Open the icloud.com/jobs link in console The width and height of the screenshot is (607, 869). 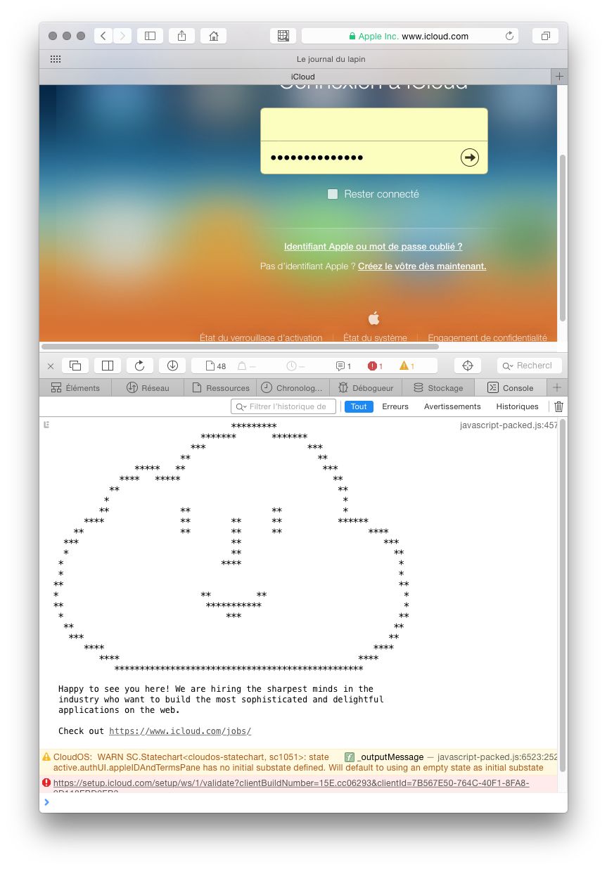pyautogui.click(x=180, y=731)
